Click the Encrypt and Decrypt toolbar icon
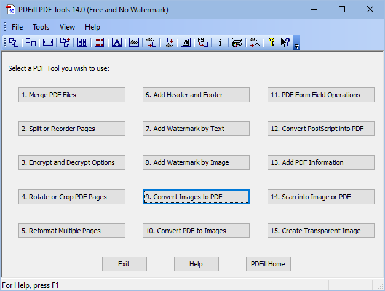Screen dimensions: 385x291 click(48, 42)
